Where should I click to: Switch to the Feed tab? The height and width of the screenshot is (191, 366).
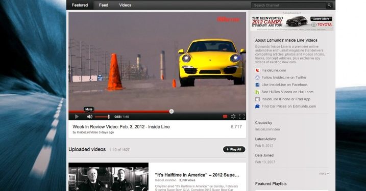coord(104,5)
